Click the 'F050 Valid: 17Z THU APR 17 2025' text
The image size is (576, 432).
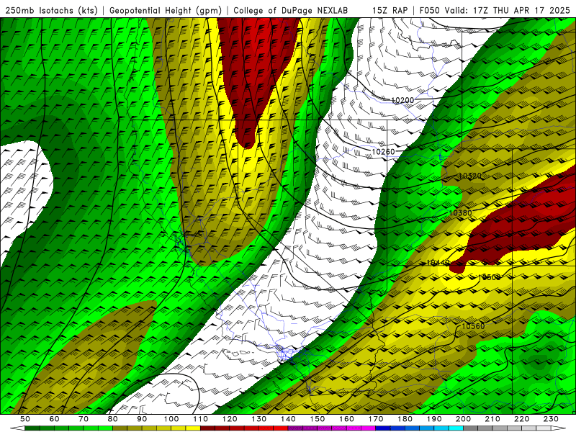pos(495,10)
